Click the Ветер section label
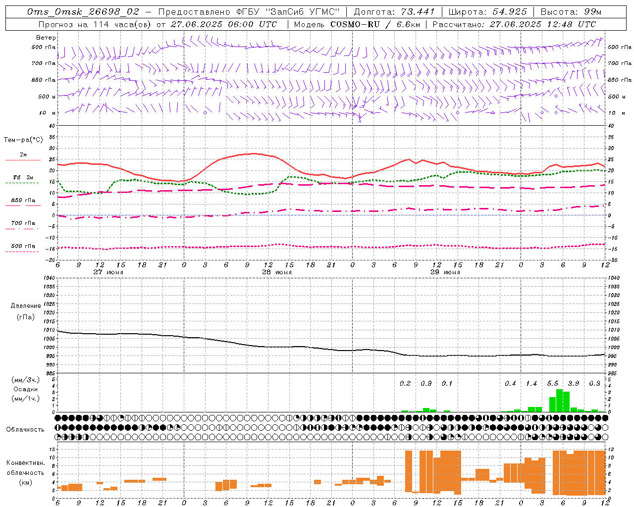Screen dimensions: 634x507 (x=46, y=38)
